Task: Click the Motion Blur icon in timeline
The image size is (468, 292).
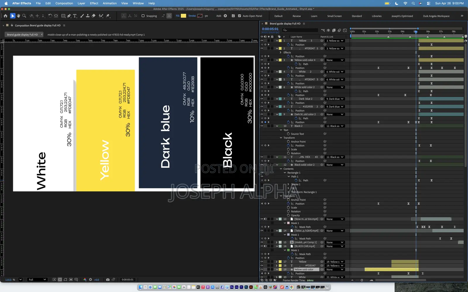Action: 339,30
